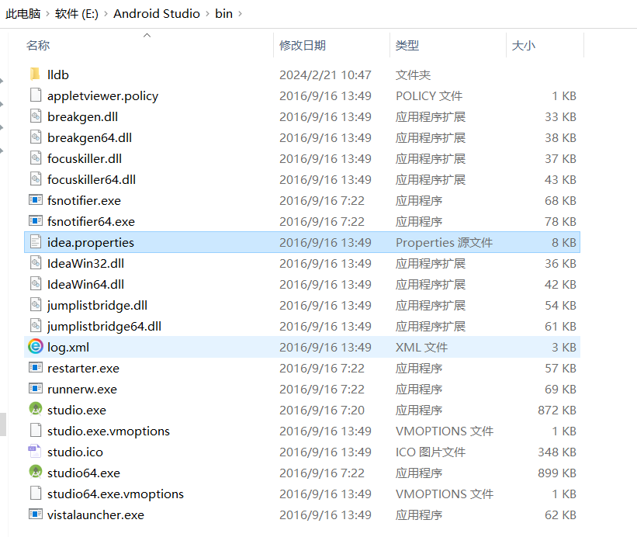Sort files by the 类型 column header

407,45
